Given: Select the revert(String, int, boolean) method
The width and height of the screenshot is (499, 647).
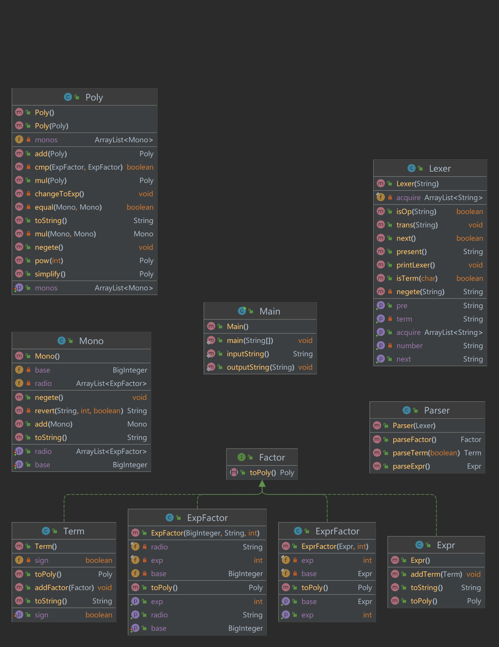Looking at the screenshot, I should point(79,411).
